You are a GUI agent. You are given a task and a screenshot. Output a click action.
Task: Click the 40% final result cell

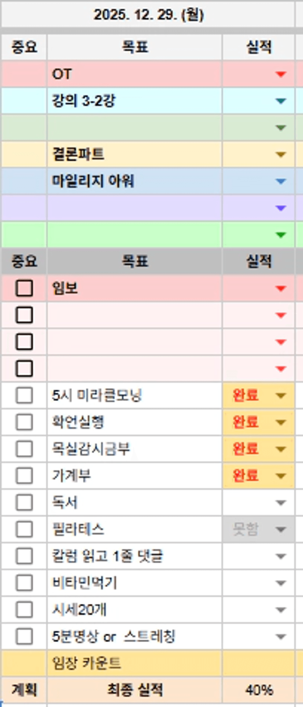pyautogui.click(x=259, y=690)
